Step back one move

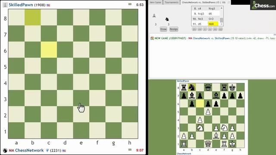click(205, 29)
